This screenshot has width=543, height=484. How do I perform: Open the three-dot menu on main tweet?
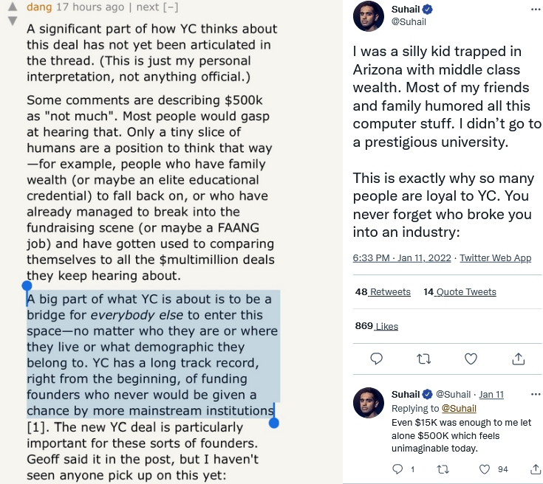pyautogui.click(x=536, y=9)
